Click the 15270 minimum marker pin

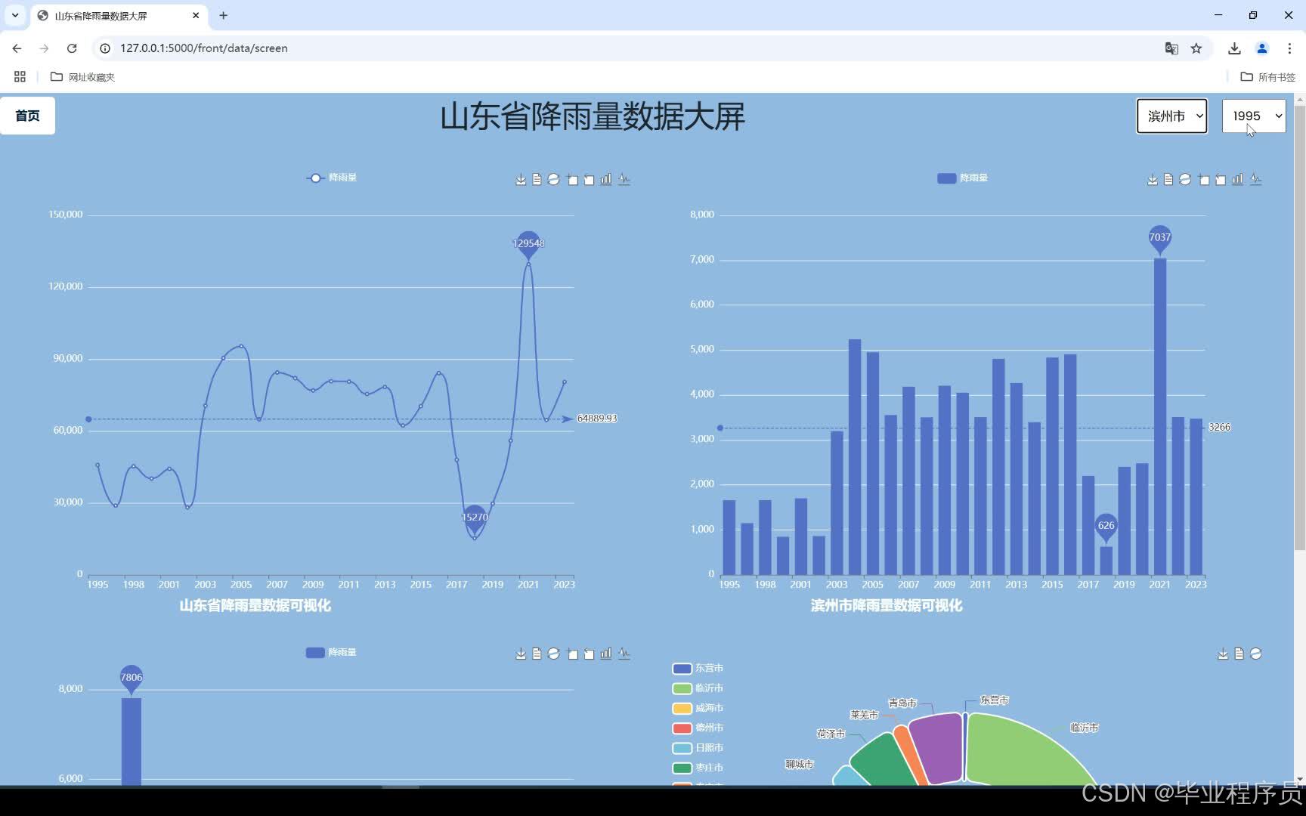475,519
